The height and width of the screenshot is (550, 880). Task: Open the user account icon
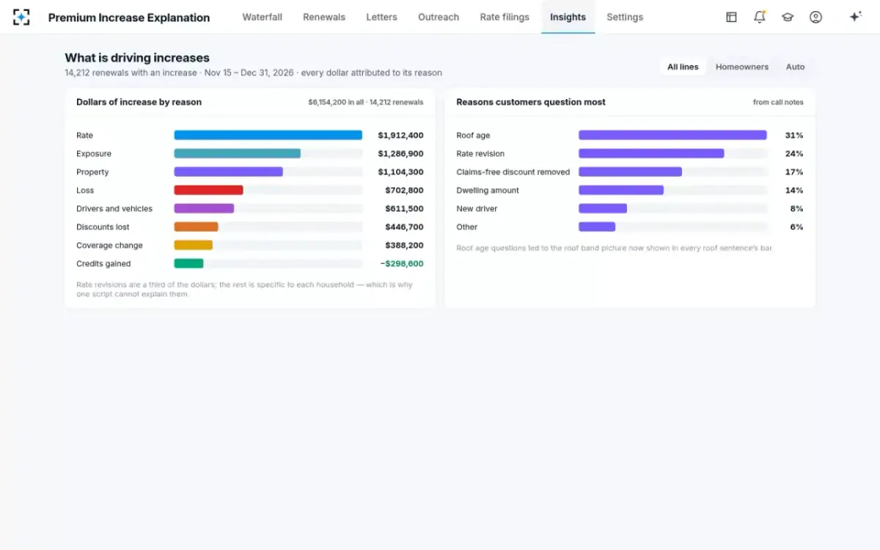[x=815, y=17]
